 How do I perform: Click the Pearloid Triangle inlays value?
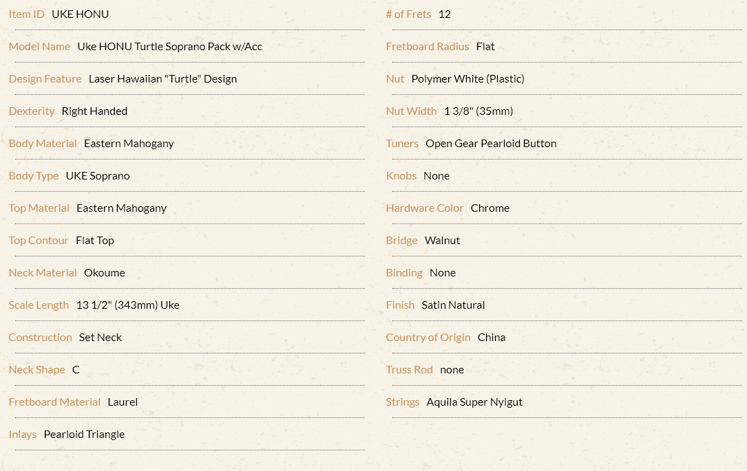[84, 435]
